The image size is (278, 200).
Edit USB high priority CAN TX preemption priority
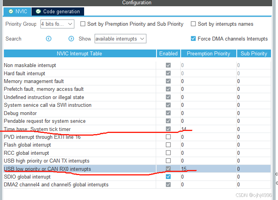click(209, 161)
